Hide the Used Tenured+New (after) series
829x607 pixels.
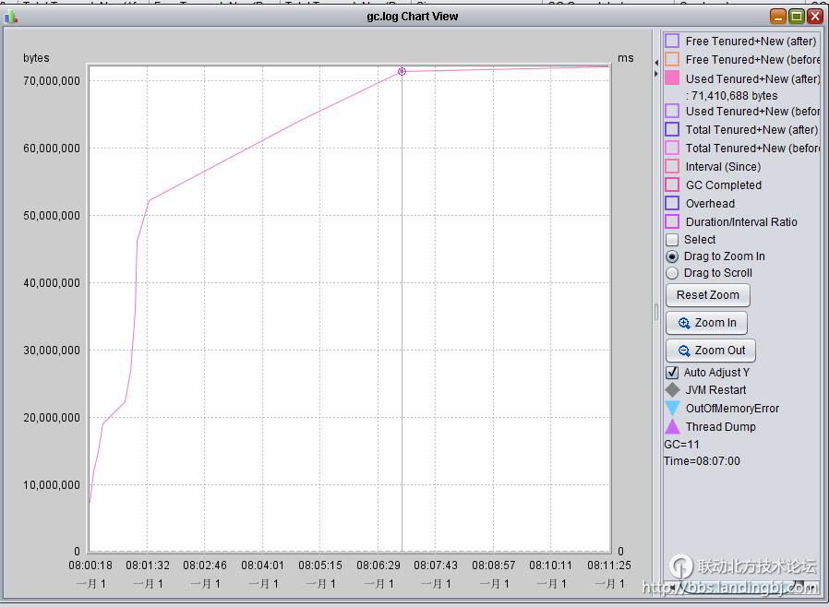(x=672, y=78)
